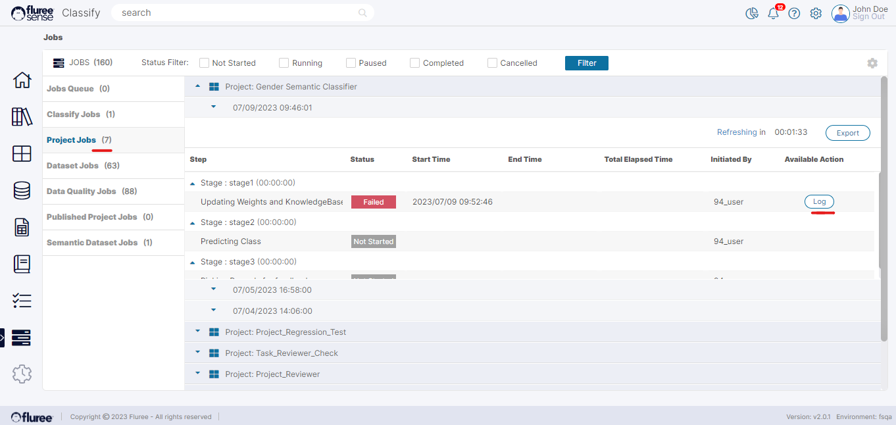The height and width of the screenshot is (425, 896).
Task: Click the gear icon in jobs panel
Action: (x=872, y=63)
